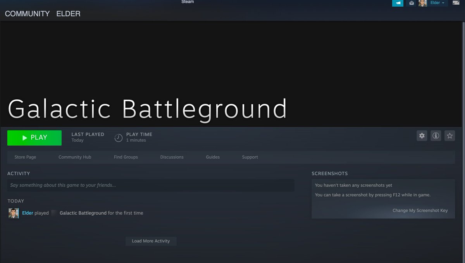Viewport: 465px width, 263px height.
Task: Add game to favorites star icon
Action: click(x=450, y=136)
